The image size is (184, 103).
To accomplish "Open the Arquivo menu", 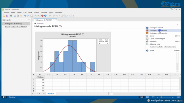I will 6,13.
